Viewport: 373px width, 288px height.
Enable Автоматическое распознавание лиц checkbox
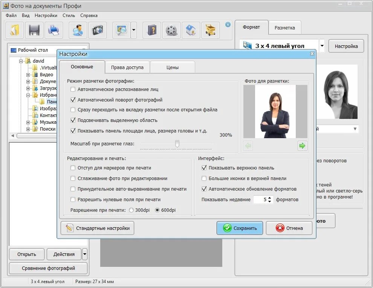pyautogui.click(x=73, y=89)
